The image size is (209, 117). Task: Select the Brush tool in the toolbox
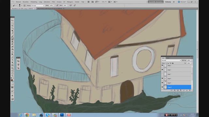point(12,39)
